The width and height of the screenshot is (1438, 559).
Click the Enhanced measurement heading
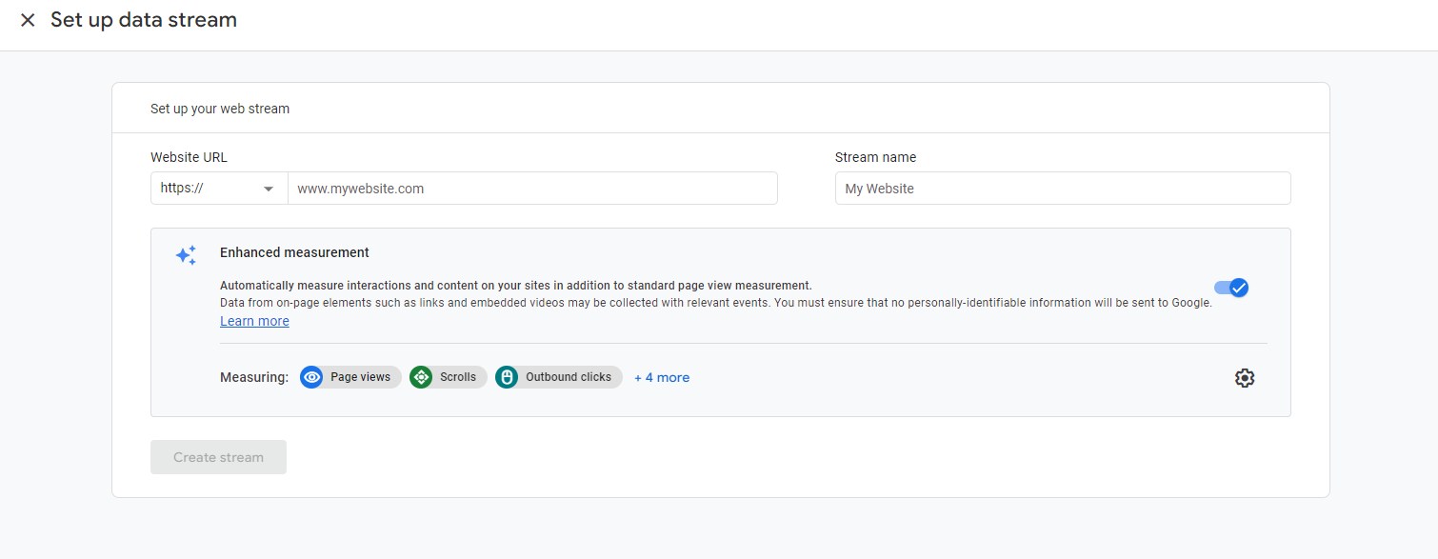[x=294, y=252]
